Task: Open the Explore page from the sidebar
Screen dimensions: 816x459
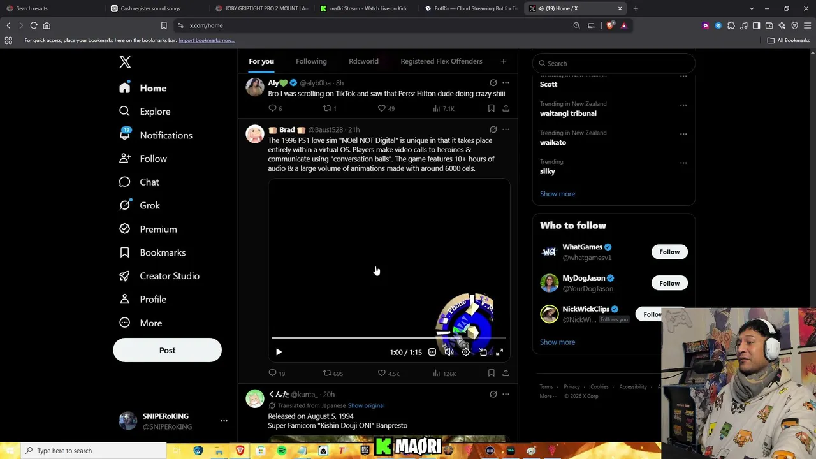Action: [x=145, y=112]
